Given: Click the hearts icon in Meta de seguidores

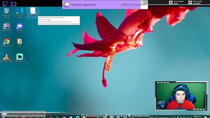Looking at the screenshot, I should pyautogui.click(x=66, y=5).
